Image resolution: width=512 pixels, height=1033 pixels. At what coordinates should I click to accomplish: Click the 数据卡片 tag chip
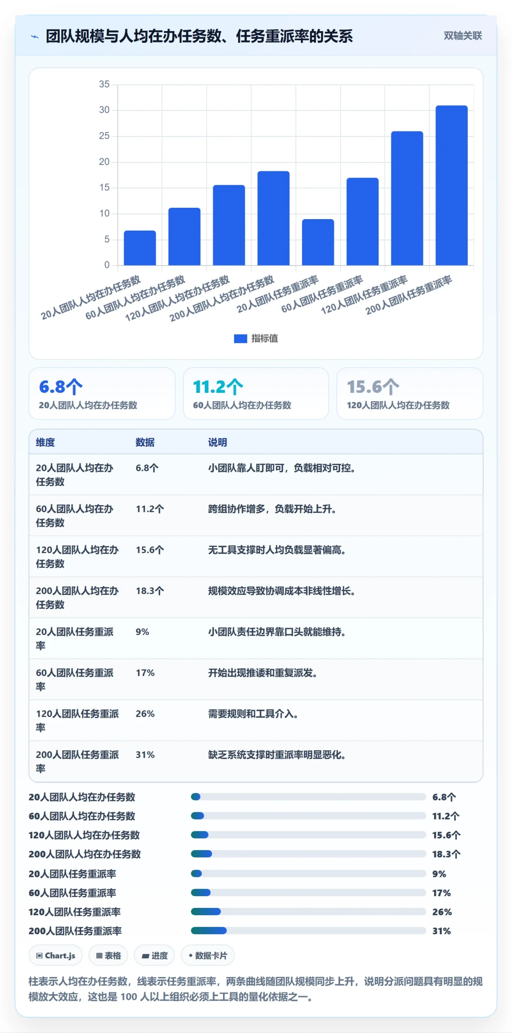(x=207, y=955)
